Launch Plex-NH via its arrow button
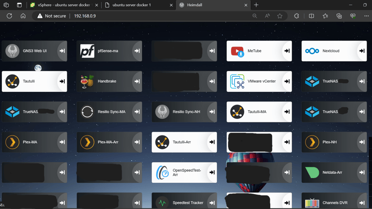Screen dimensions: 372x209 coord(362,142)
